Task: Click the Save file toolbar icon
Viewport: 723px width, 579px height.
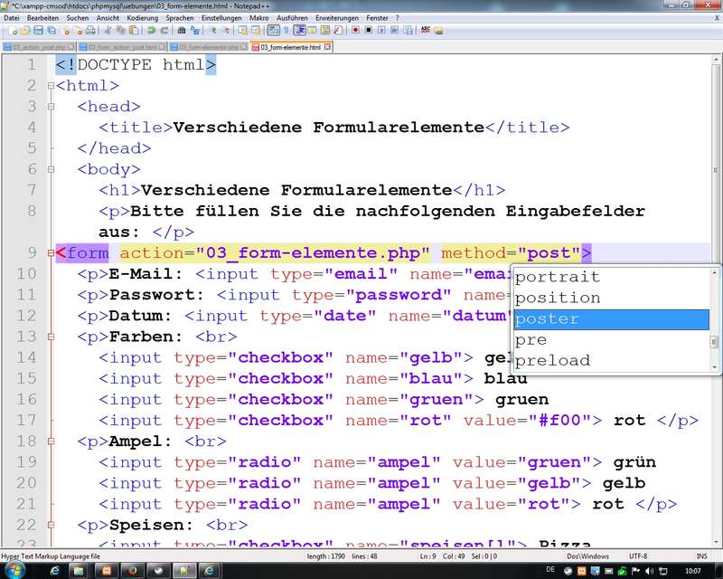Action: point(33,30)
